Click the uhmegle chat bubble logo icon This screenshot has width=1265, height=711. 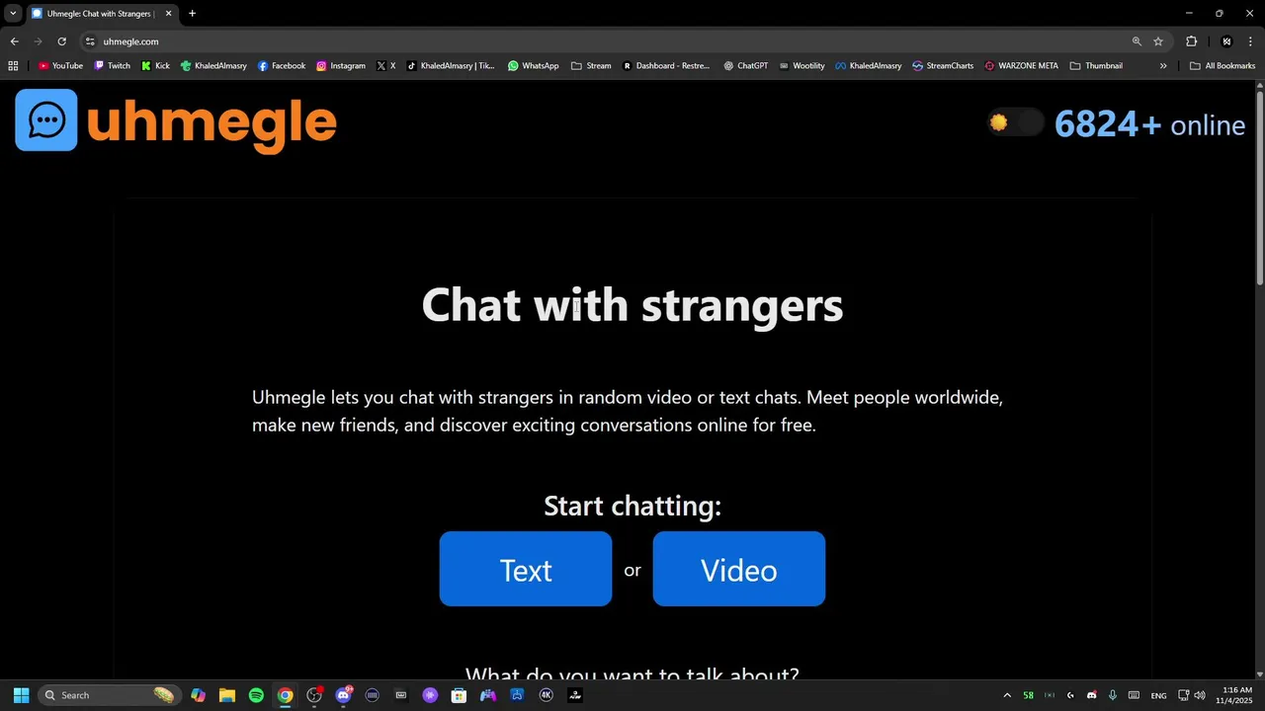pyautogui.click(x=46, y=120)
